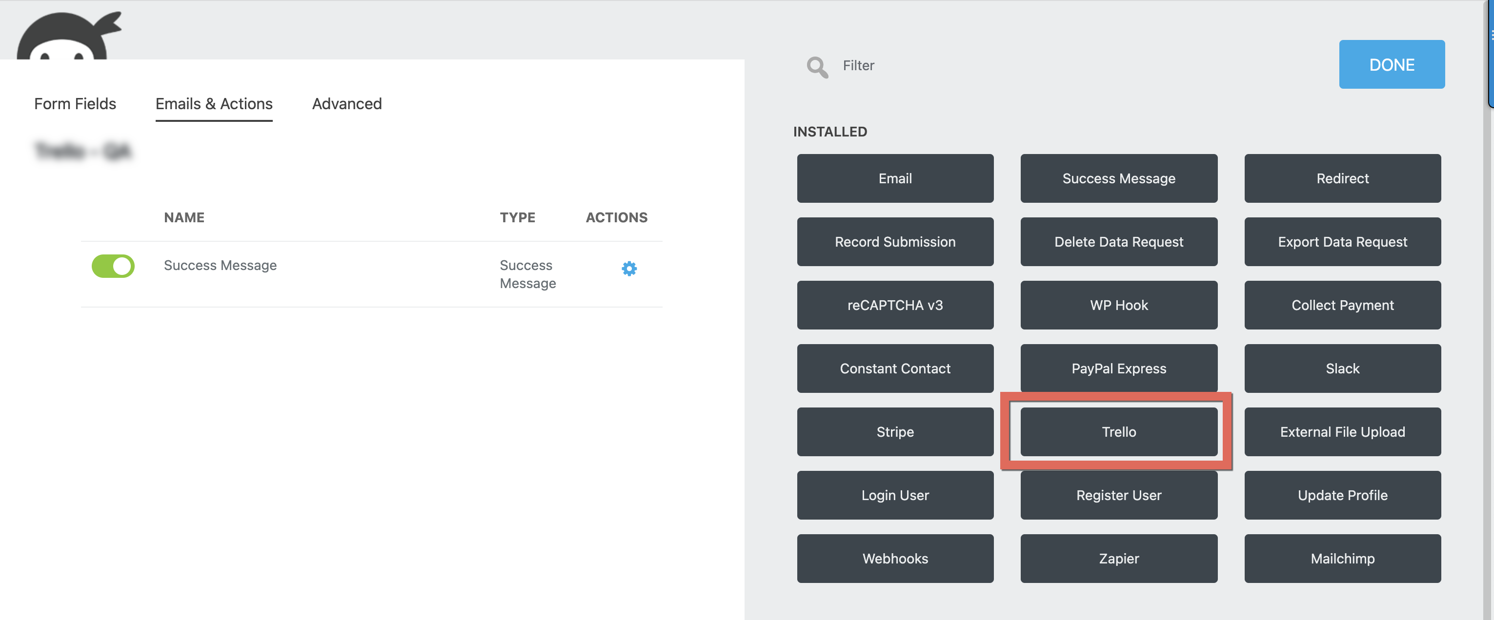Select the PayPal Express action
Image resolution: width=1494 pixels, height=620 pixels.
[x=1118, y=368]
